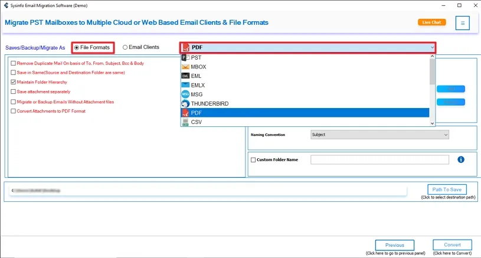Click the format list vertical scrollbar
The height and width of the screenshot is (258, 481).
432,89
